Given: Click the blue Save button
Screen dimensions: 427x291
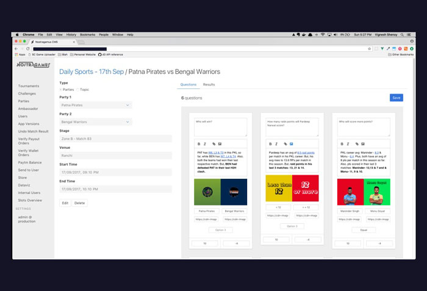Looking at the screenshot, I should click(396, 98).
